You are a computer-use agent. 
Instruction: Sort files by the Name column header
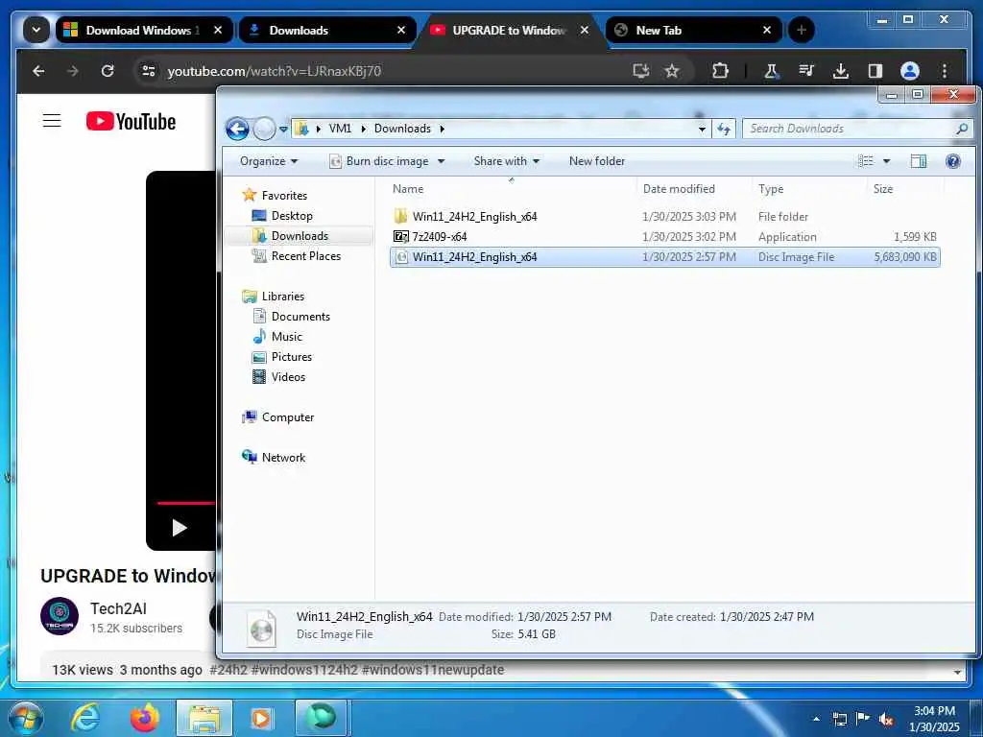[511, 189]
